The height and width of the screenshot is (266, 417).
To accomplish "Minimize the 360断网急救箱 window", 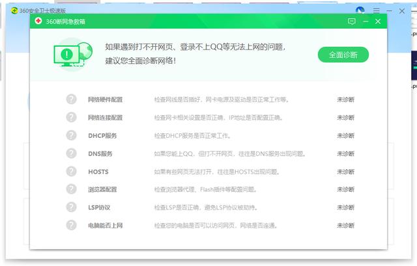I will tap(366, 21).
